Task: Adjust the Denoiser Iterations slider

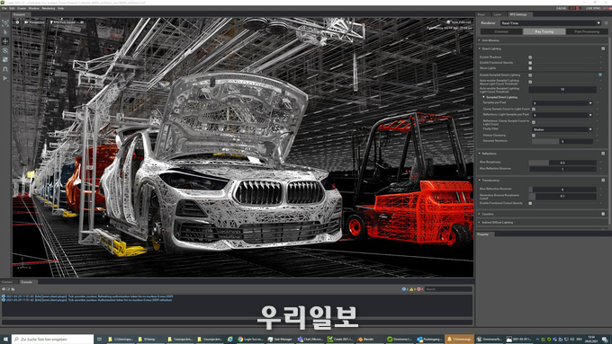Action: (x=562, y=141)
